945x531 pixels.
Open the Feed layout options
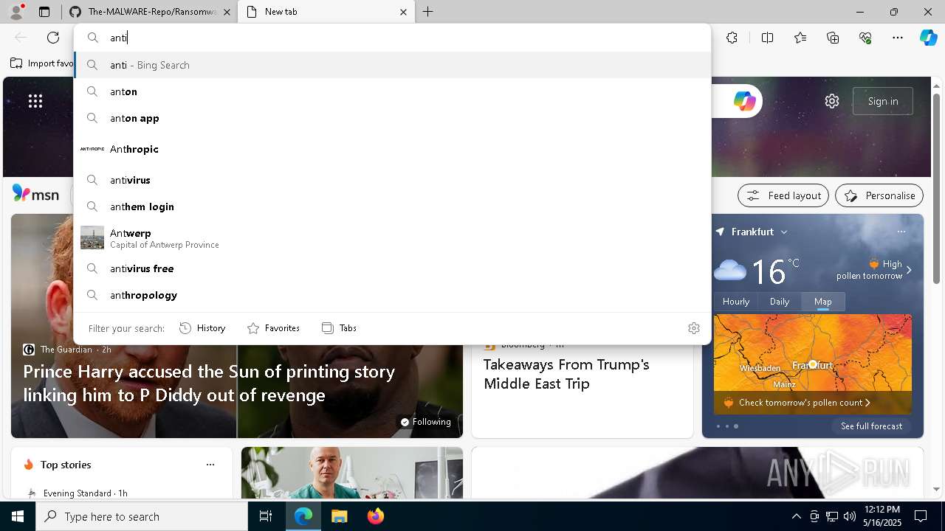783,195
